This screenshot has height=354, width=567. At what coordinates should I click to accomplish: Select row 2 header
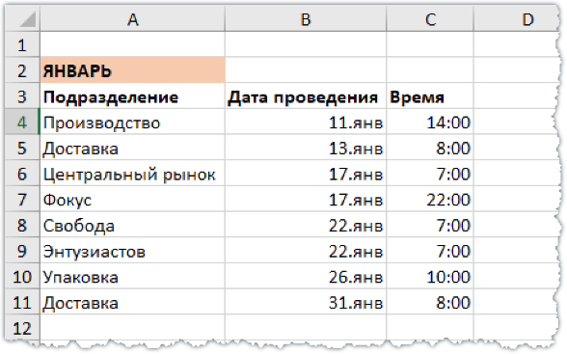coord(21,70)
